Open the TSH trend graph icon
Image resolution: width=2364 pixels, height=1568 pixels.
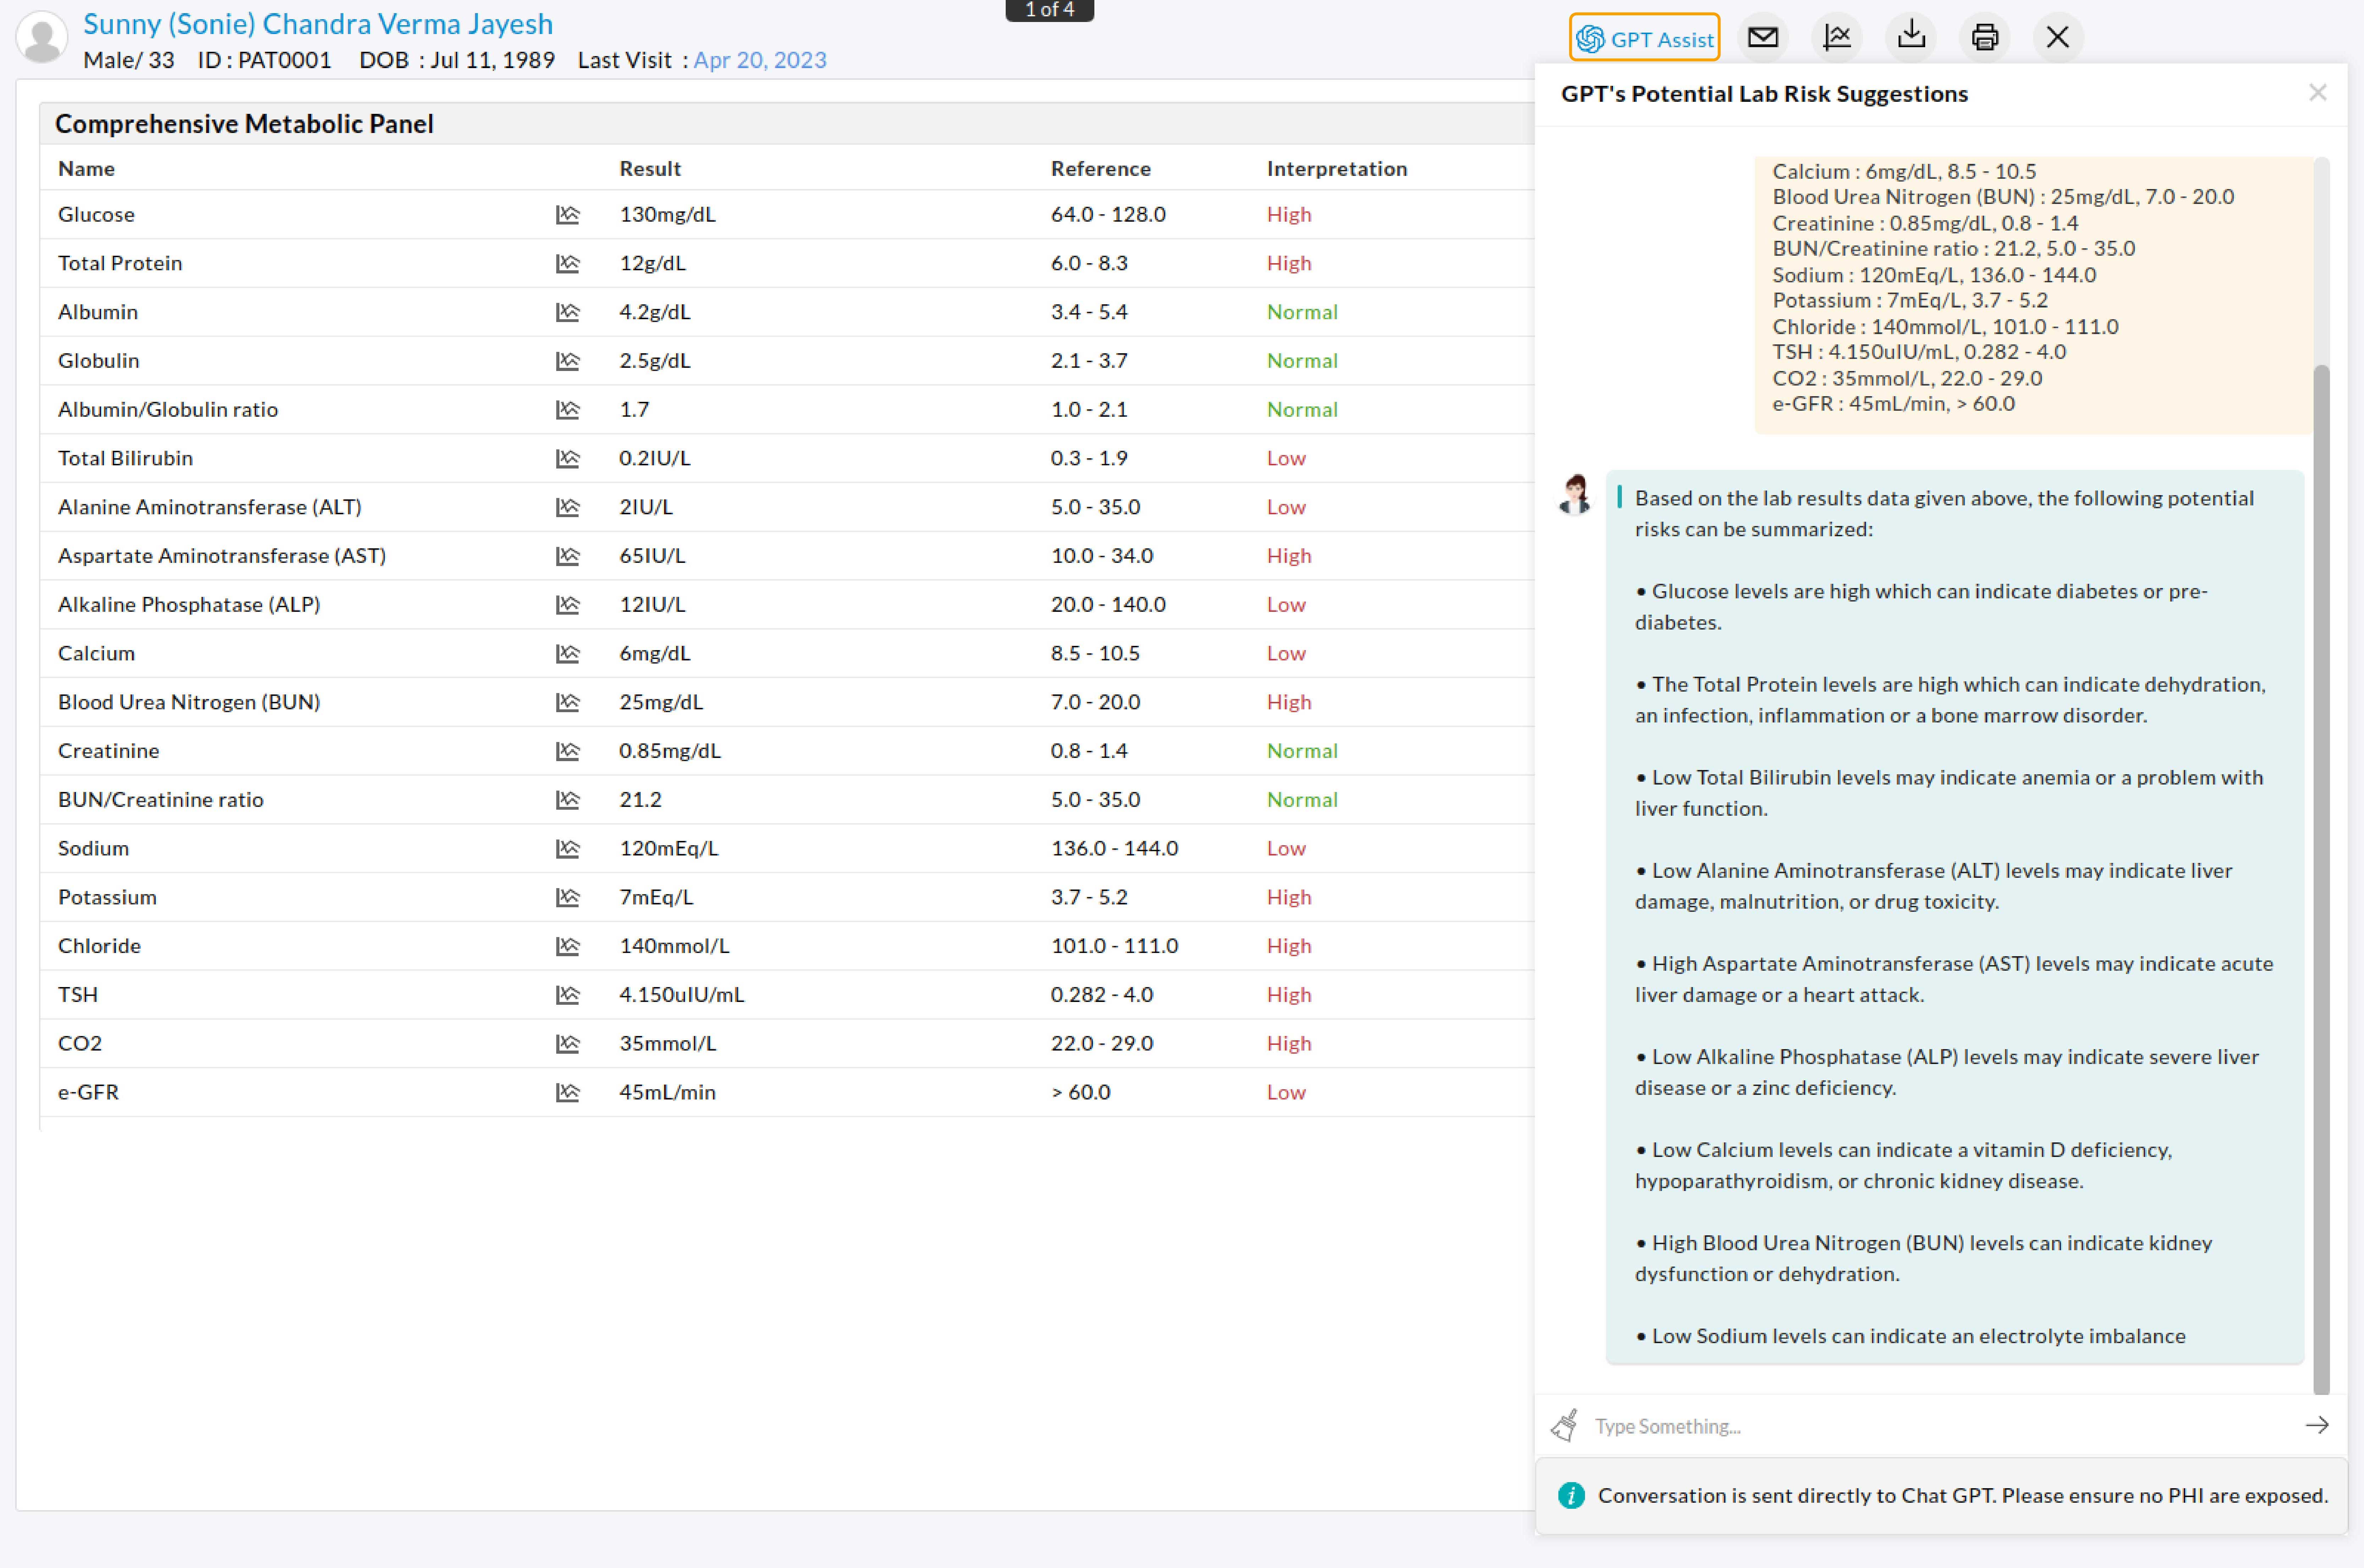click(567, 995)
